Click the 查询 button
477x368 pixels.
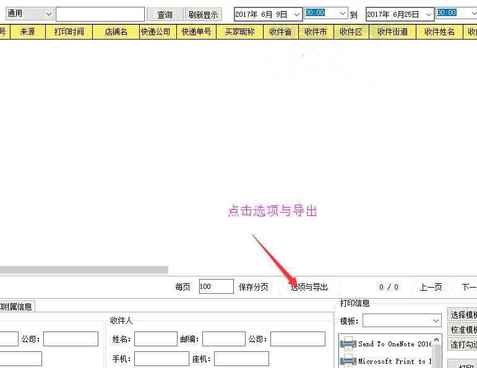pyautogui.click(x=165, y=15)
